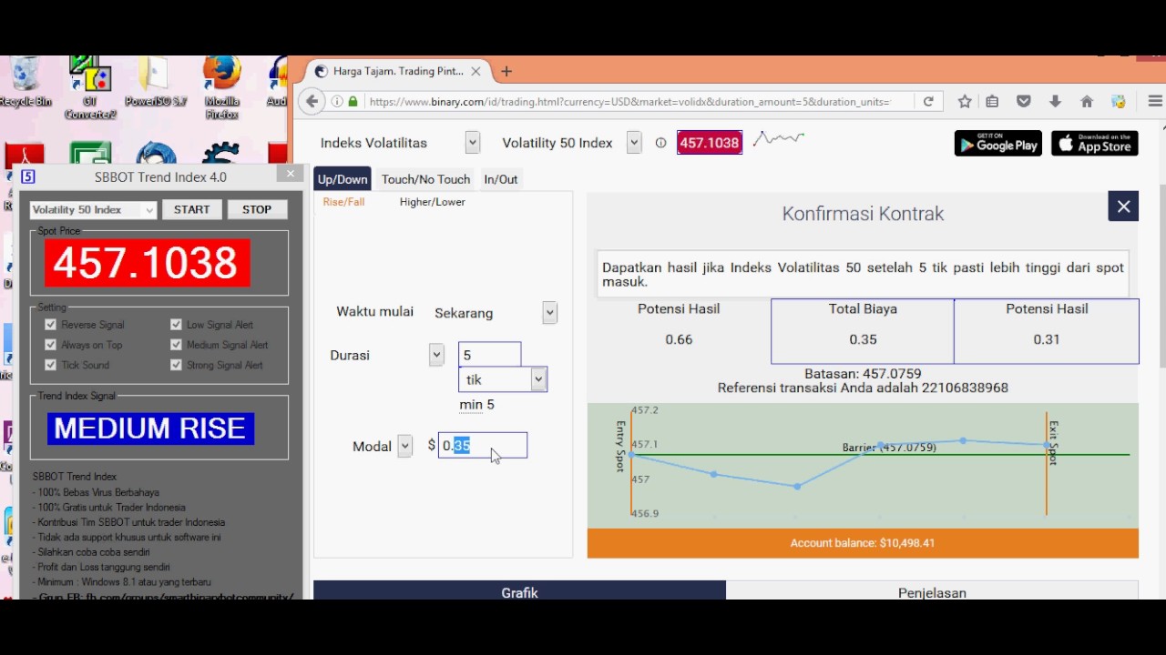Close the Harga Tajam browser tab

(476, 71)
